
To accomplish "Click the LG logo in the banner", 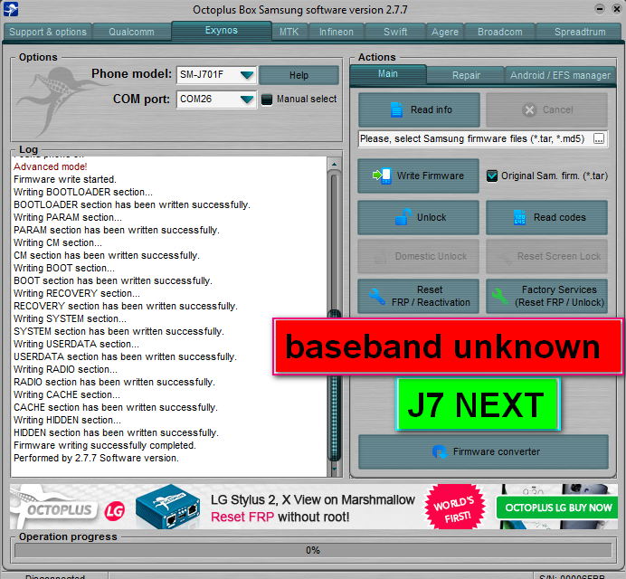I will (115, 511).
